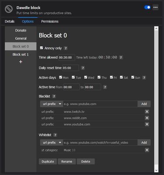The image size is (164, 175).
Task: Open the Whitelist url prefix dropdown
Action: pyautogui.click(x=52, y=143)
